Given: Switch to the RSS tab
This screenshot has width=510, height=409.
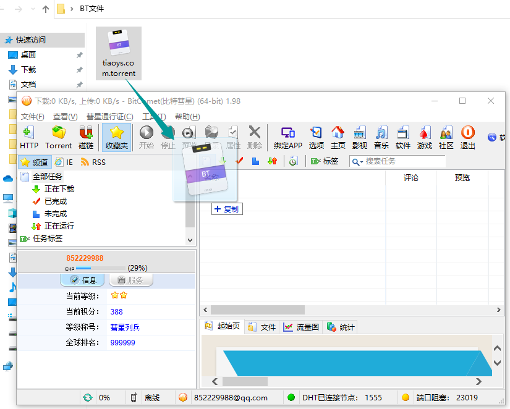Looking at the screenshot, I should pos(93,162).
